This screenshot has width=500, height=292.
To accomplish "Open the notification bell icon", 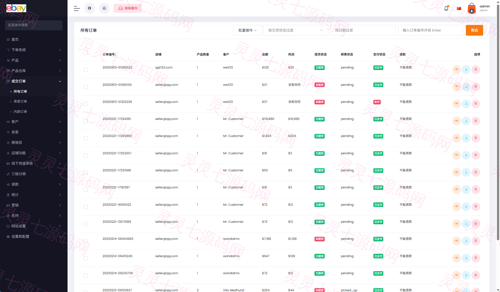I will coord(446,8).
